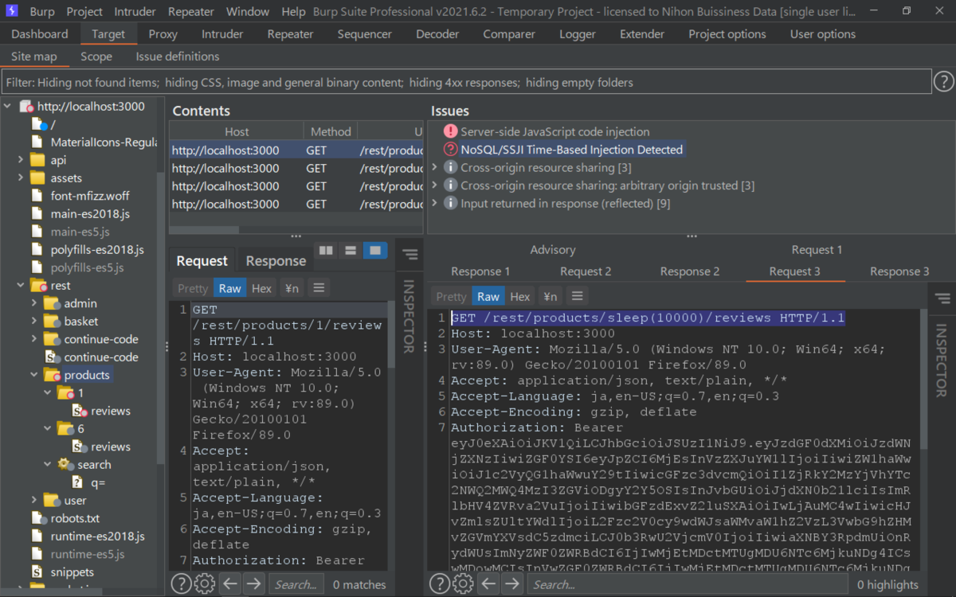Switch to the Scope sub-tab
956x597 pixels.
(96, 57)
